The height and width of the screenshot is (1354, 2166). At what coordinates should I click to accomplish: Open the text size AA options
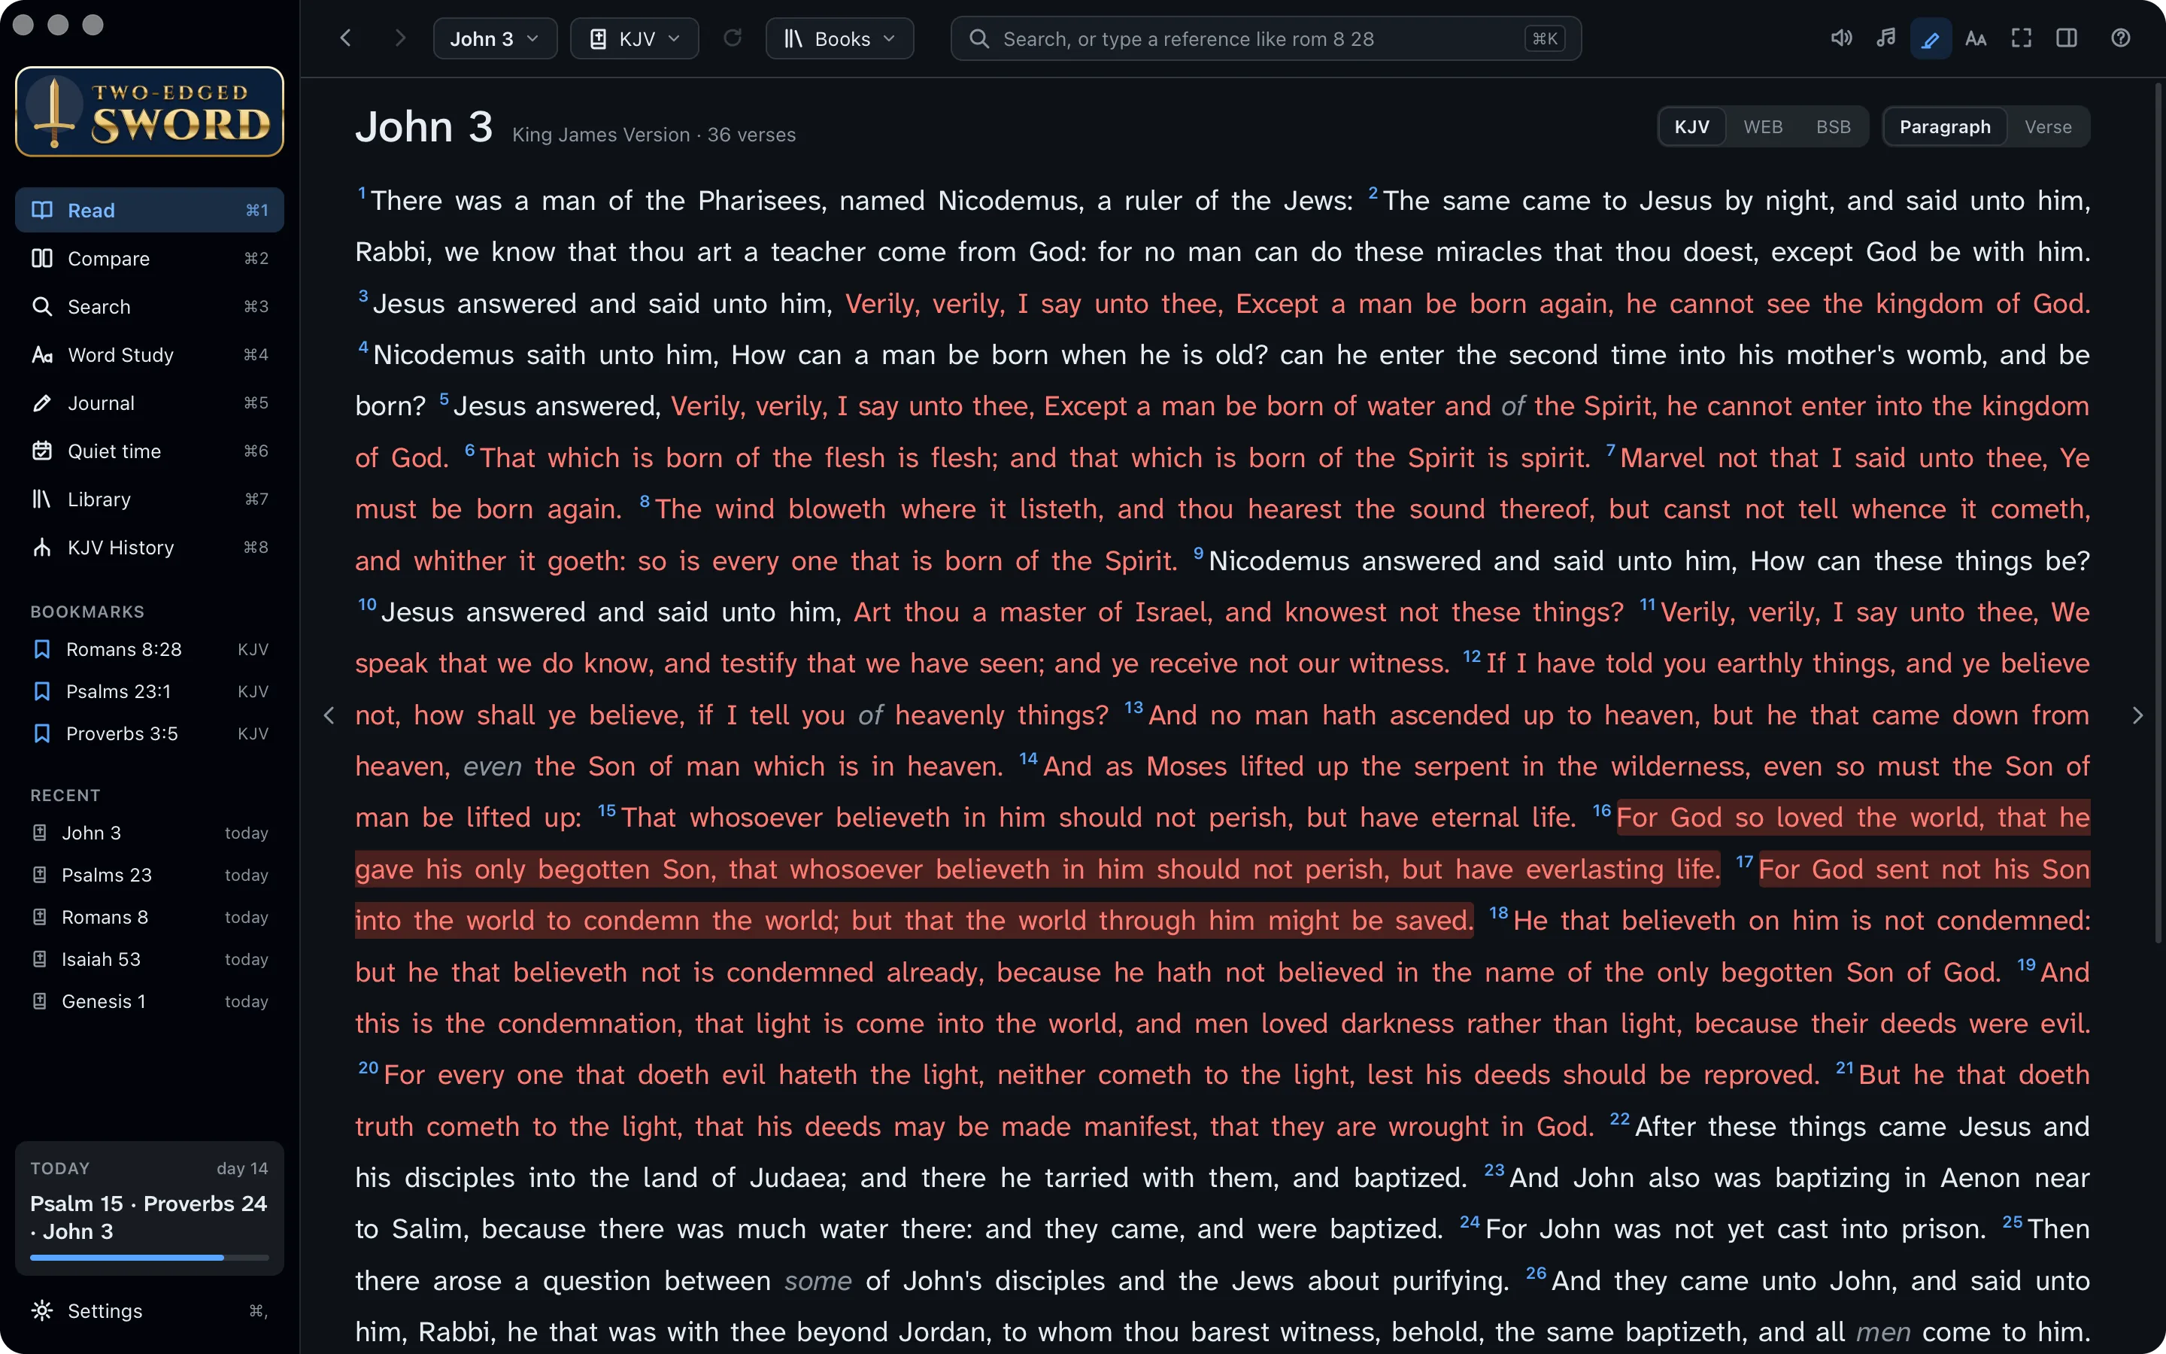coord(1976,38)
